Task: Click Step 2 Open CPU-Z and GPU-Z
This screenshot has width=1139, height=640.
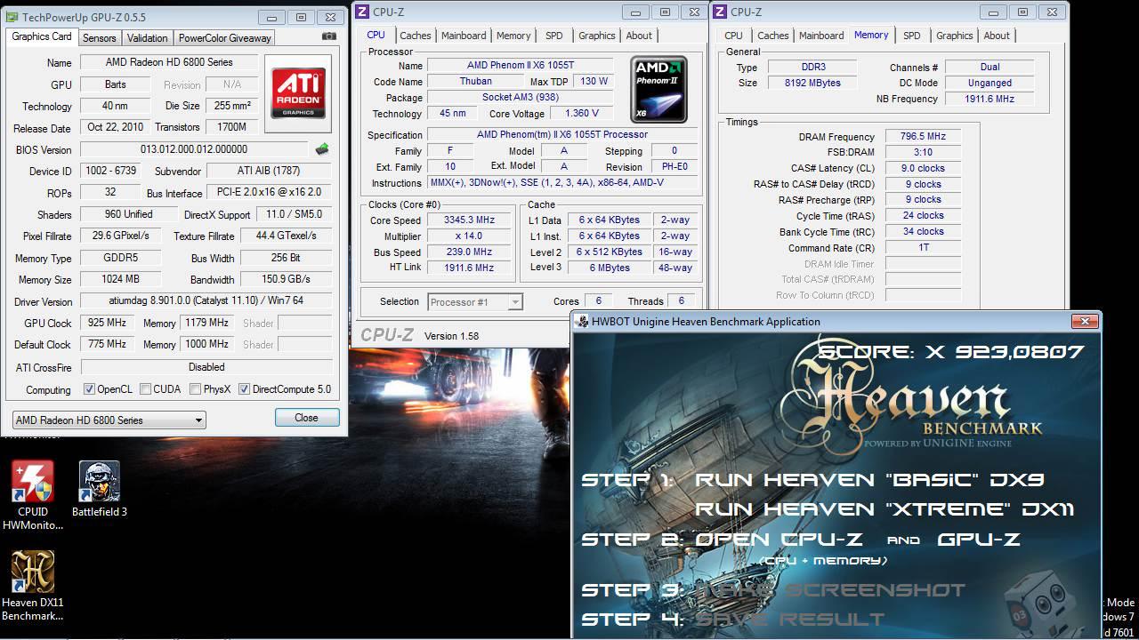Action: tap(801, 540)
